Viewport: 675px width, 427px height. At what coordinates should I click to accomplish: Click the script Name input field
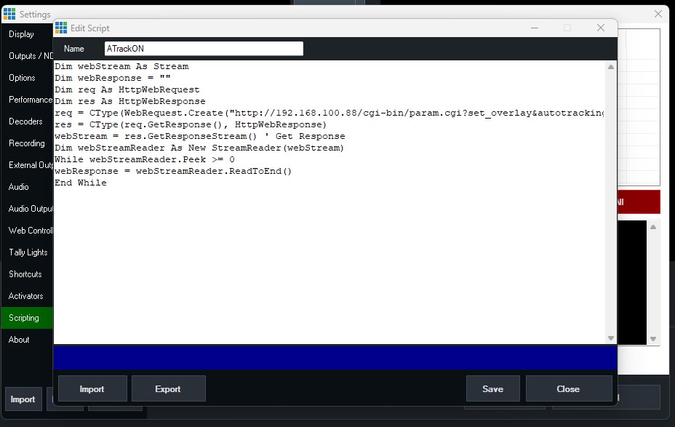pos(204,49)
